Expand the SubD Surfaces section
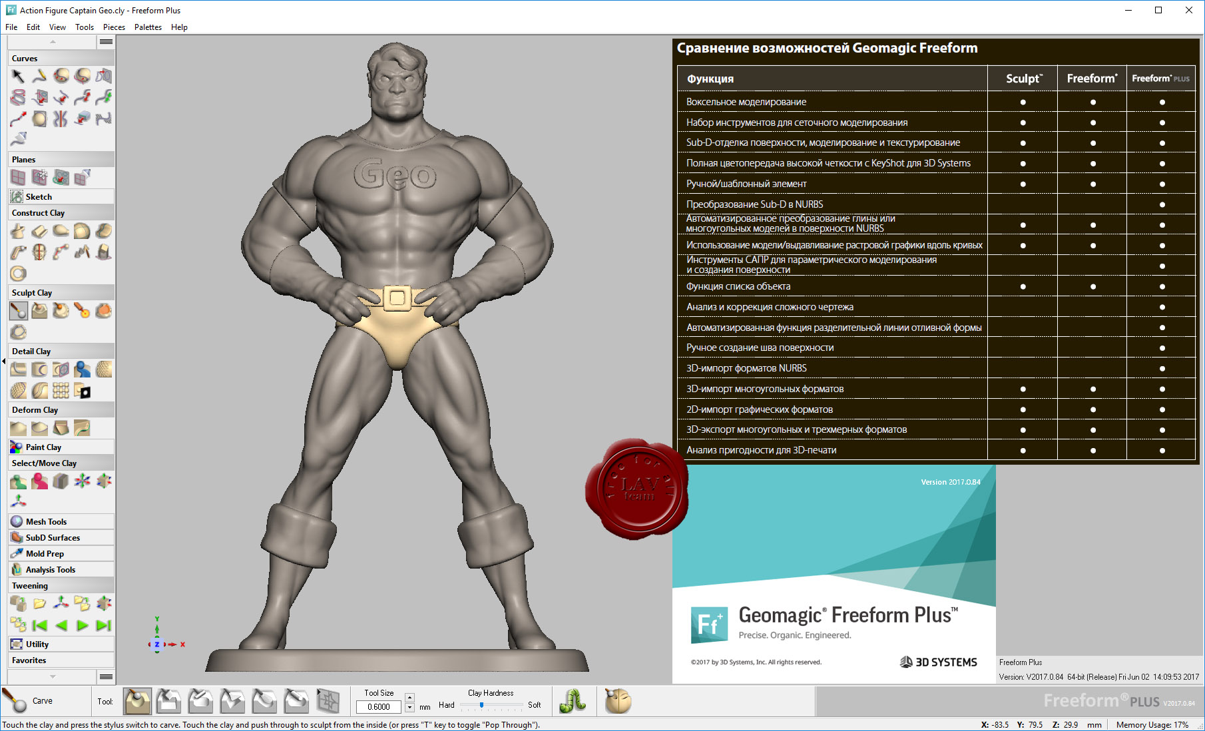 click(61, 537)
